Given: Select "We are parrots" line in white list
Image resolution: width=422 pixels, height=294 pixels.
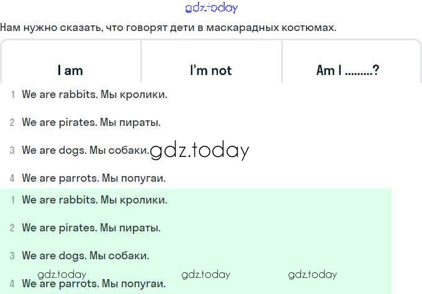Looking at the screenshot, I should pos(93,178).
